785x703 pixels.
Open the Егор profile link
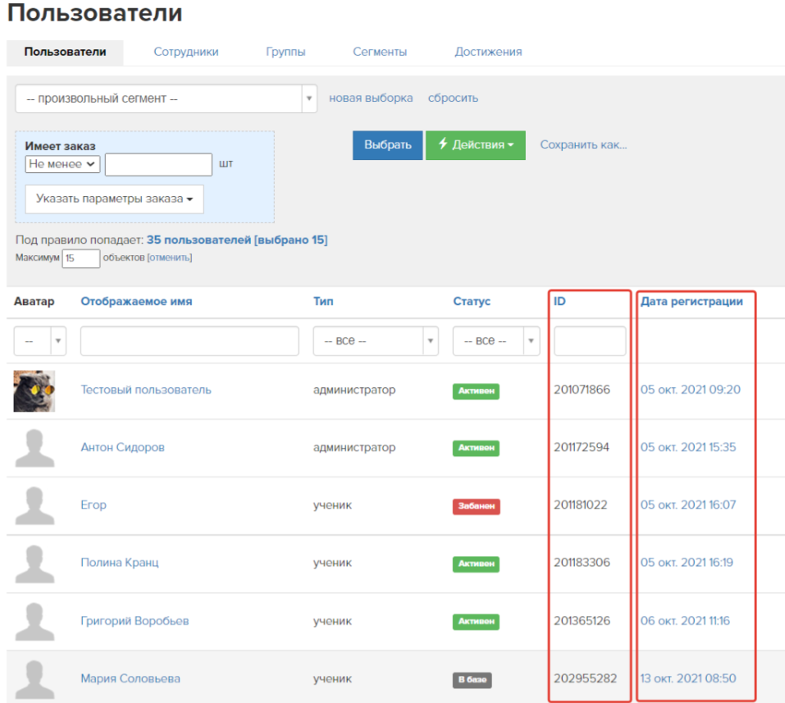(x=94, y=505)
